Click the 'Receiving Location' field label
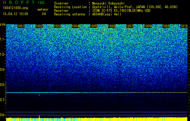This screenshot has height=121, width=190. tap(70, 7)
